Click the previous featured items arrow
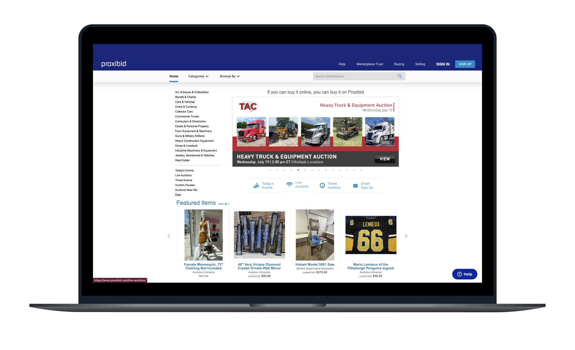The image size is (575, 350). pos(169,236)
